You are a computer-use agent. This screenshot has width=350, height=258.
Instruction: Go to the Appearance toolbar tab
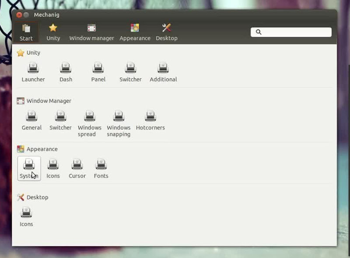(135, 32)
